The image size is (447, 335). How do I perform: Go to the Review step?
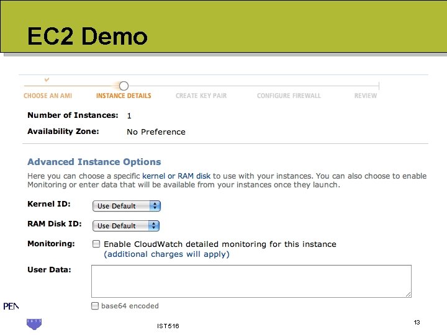coord(366,96)
